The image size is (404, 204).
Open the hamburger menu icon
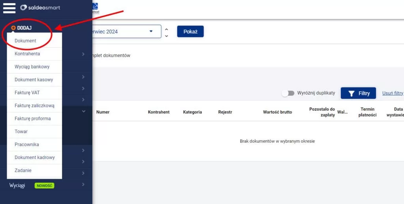coord(9,7)
